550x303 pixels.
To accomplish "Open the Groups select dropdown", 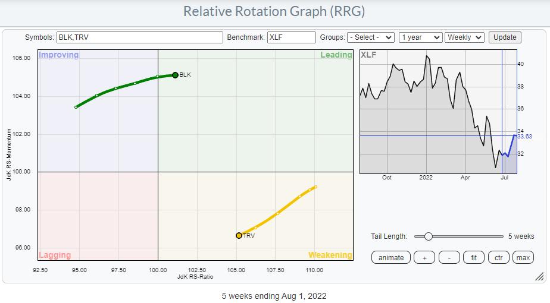I will [x=371, y=37].
